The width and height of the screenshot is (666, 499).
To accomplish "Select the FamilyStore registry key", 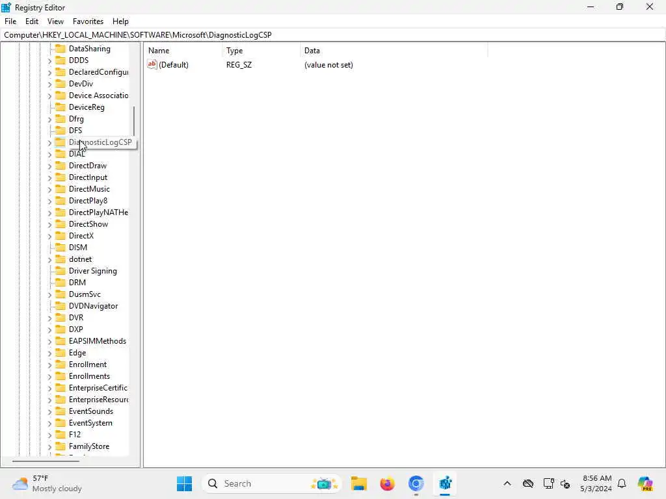I will point(88,446).
